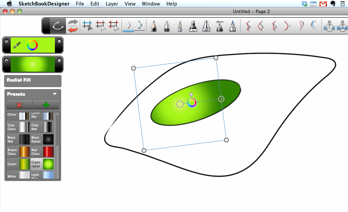Open the Layer menu
The height and width of the screenshot is (212, 348).
[112, 4]
